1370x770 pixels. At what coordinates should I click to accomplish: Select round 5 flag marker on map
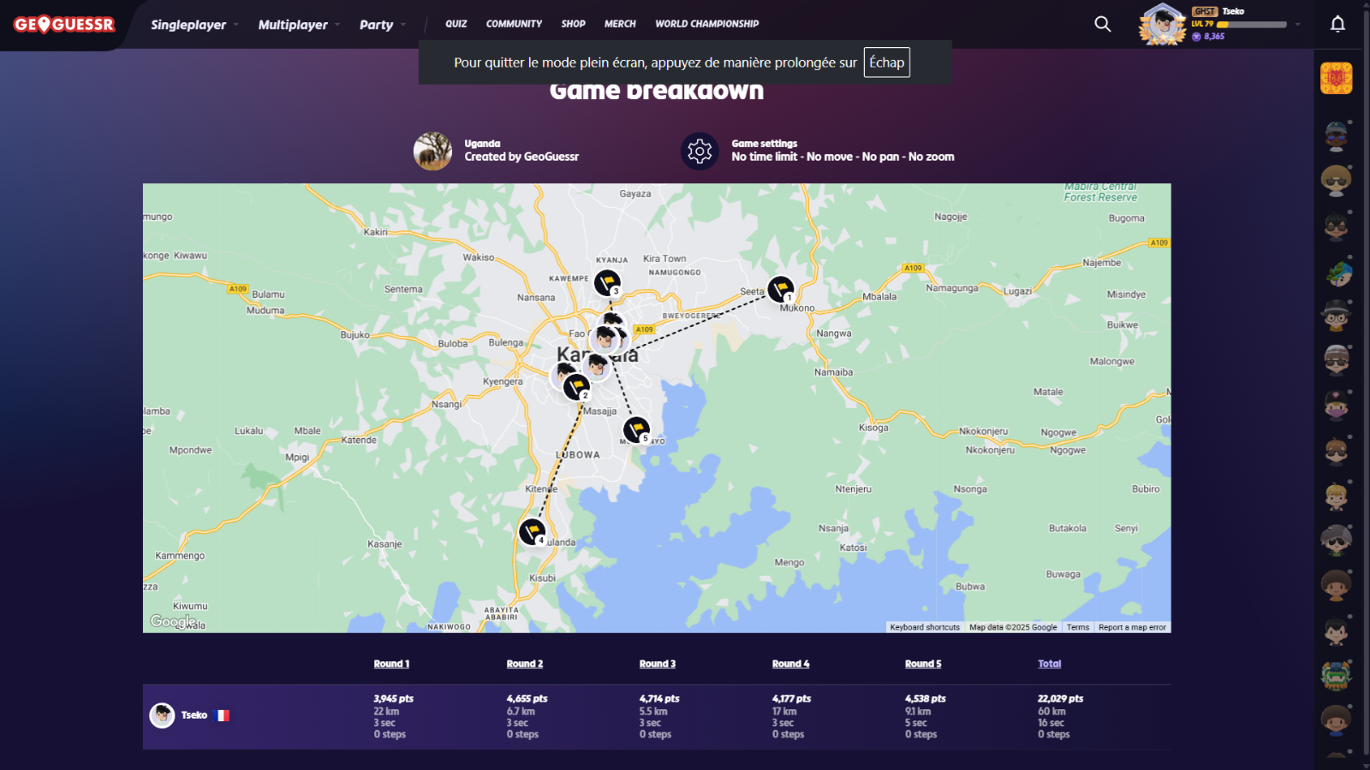click(636, 429)
